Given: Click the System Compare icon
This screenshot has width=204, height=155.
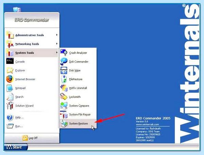Looking at the screenshot, I should pyautogui.click(x=64, y=105).
